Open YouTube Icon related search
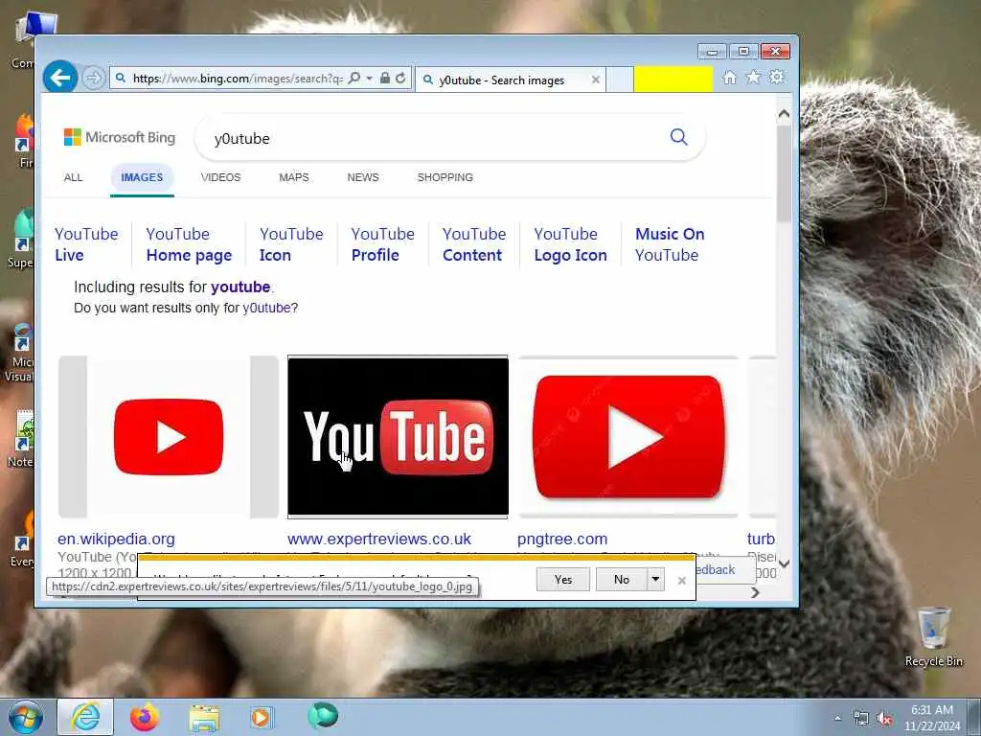981x736 pixels. [291, 244]
